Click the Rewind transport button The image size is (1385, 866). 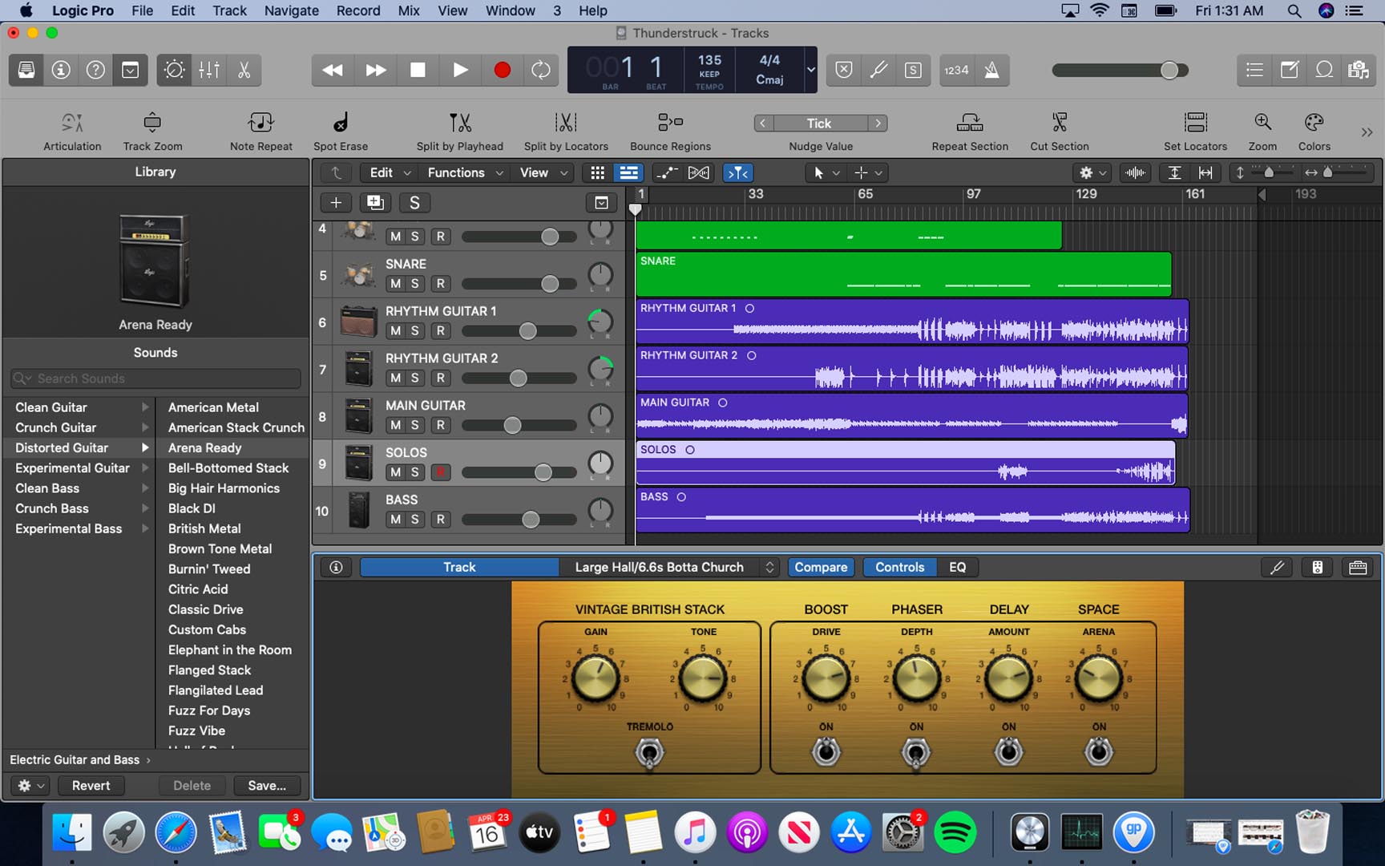coord(333,70)
